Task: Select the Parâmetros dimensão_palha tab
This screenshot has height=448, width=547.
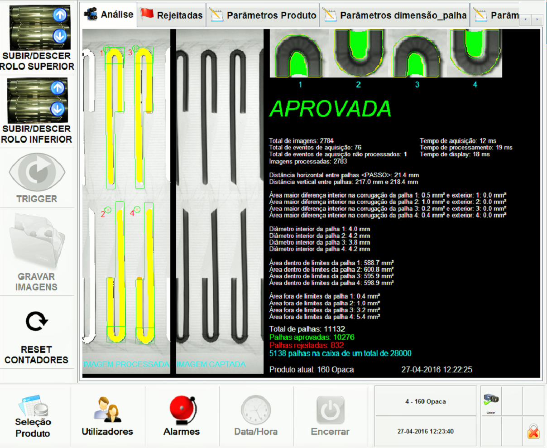Action: (395, 15)
